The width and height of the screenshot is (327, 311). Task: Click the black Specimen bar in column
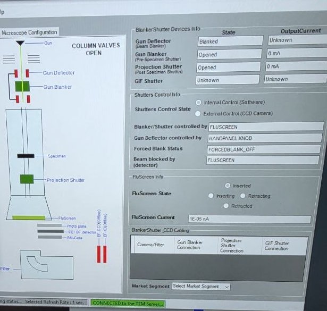26,156
